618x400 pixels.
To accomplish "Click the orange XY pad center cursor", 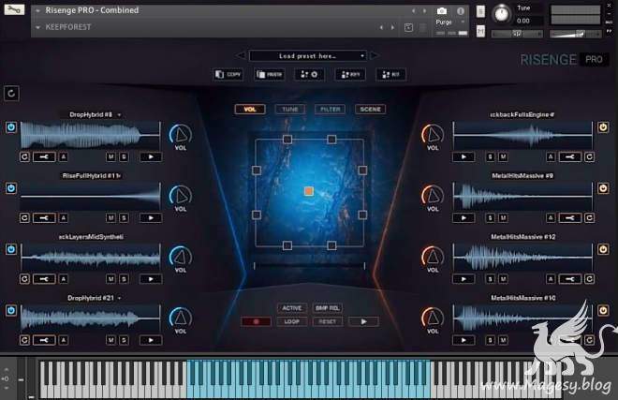I will (x=309, y=191).
